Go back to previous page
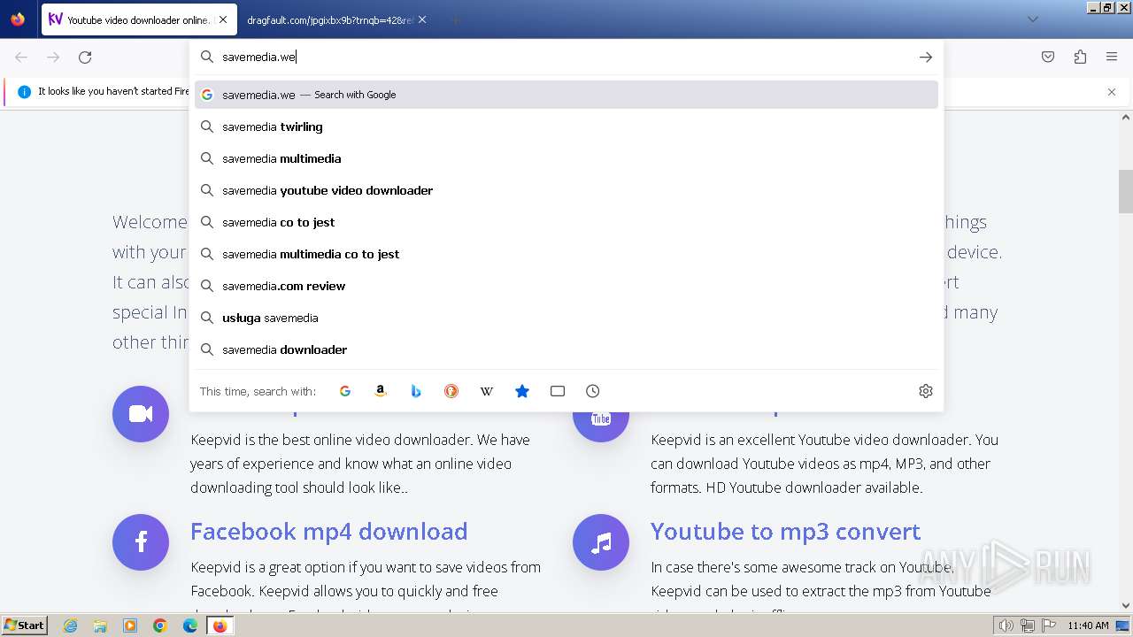This screenshot has width=1133, height=637. click(21, 58)
